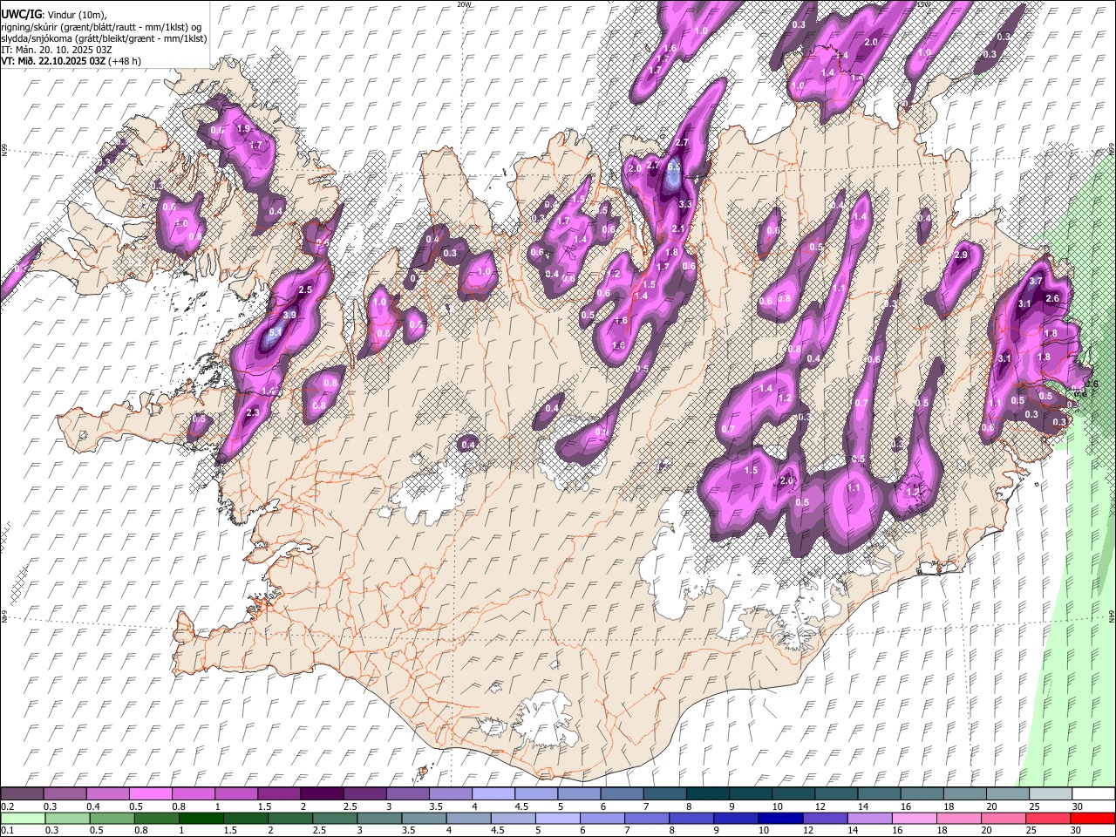Image resolution: width=1116 pixels, height=837 pixels.
Task: Click the 20W longitude label
Action: click(x=464, y=4)
